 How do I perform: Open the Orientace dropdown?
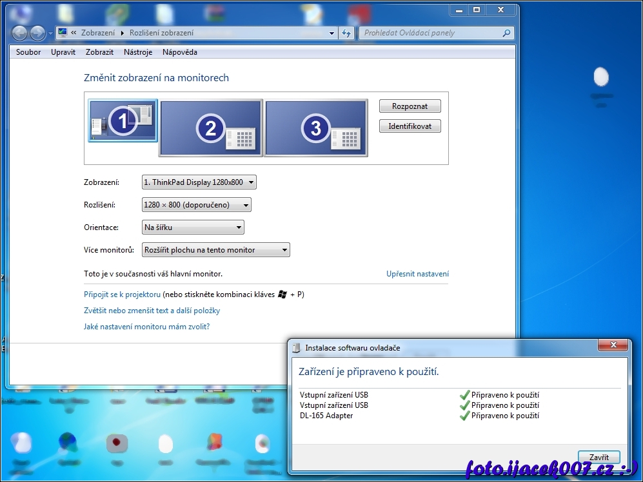[x=193, y=227]
